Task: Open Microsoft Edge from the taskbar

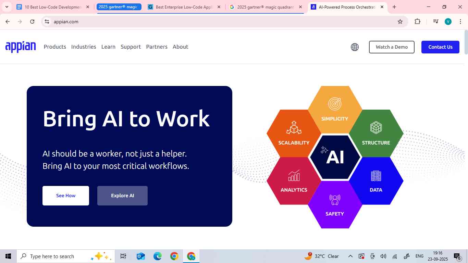Action: point(157,256)
